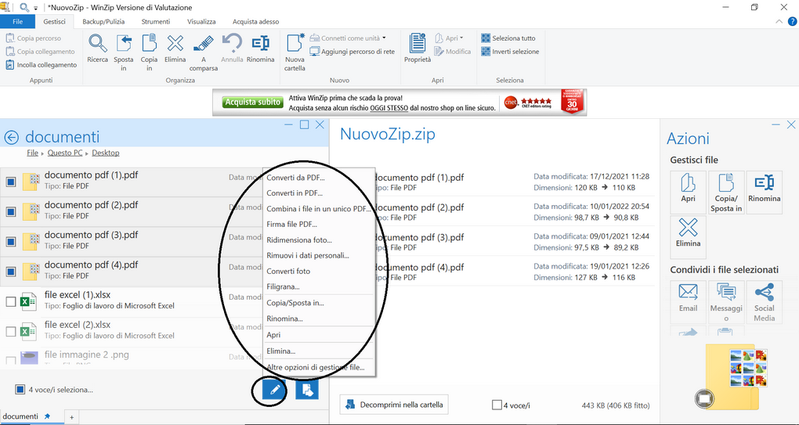Click the blue pencil edit button
The width and height of the screenshot is (799, 425).
[275, 391]
